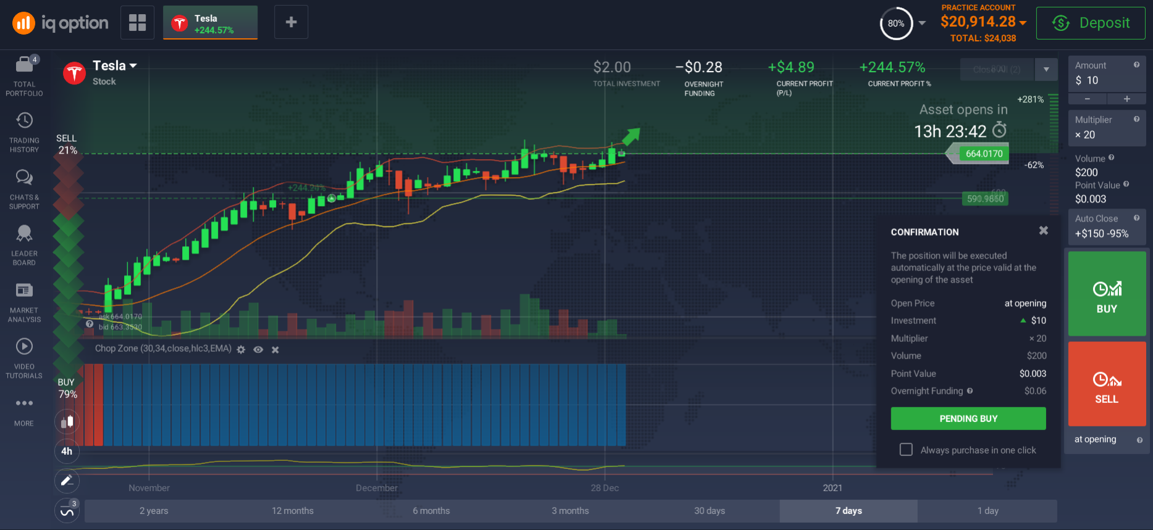Click the 590.9660 price level tag
The height and width of the screenshot is (530, 1153).
coord(985,199)
